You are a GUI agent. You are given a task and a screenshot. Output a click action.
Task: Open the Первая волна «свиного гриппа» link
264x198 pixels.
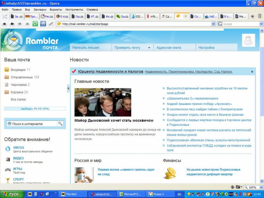coord(126,172)
